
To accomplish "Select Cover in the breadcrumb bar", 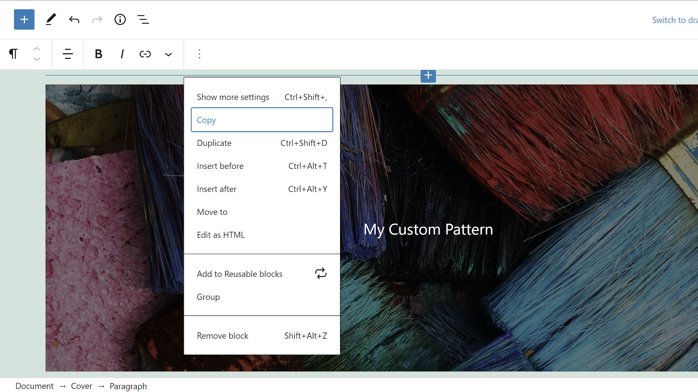I will (81, 386).
